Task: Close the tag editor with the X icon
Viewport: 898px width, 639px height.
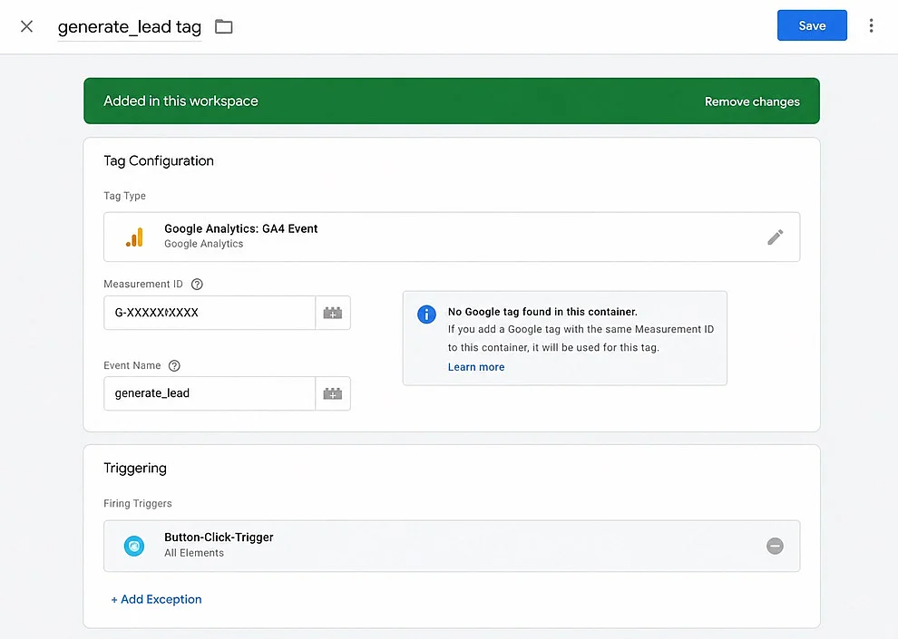Action: pos(26,26)
